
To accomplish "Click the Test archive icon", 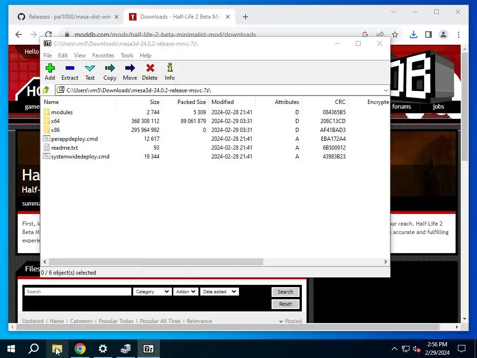I will point(90,68).
